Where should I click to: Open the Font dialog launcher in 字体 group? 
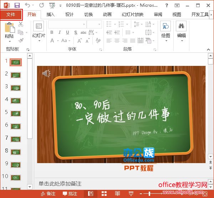pos(101,49)
